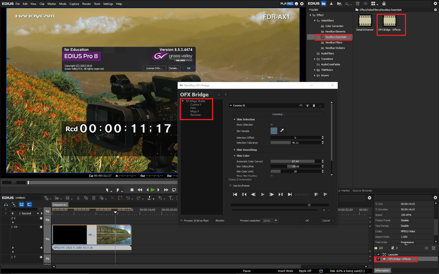439x274 pixels.
Task: Expand Transitions folder in Effect tree
Action: coord(315,59)
